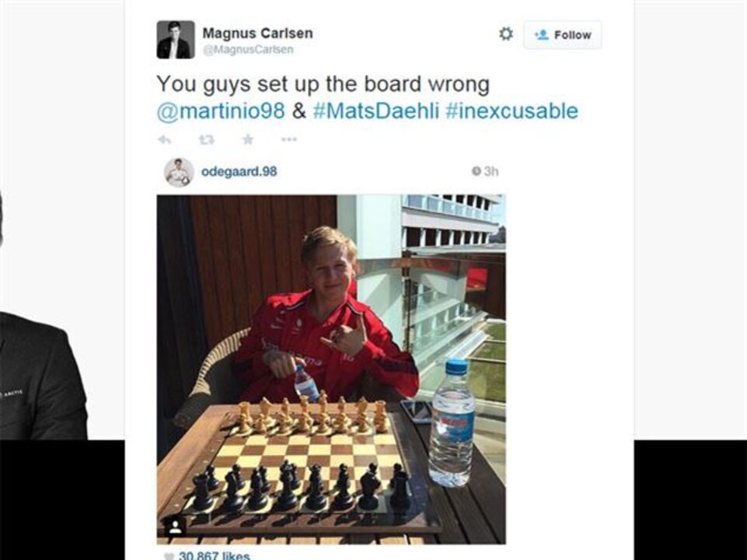Favorite the tweet with the star icon

click(x=248, y=139)
